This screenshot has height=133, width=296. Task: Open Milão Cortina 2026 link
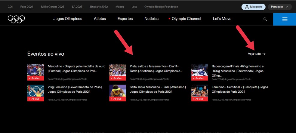click(x=52, y=7)
